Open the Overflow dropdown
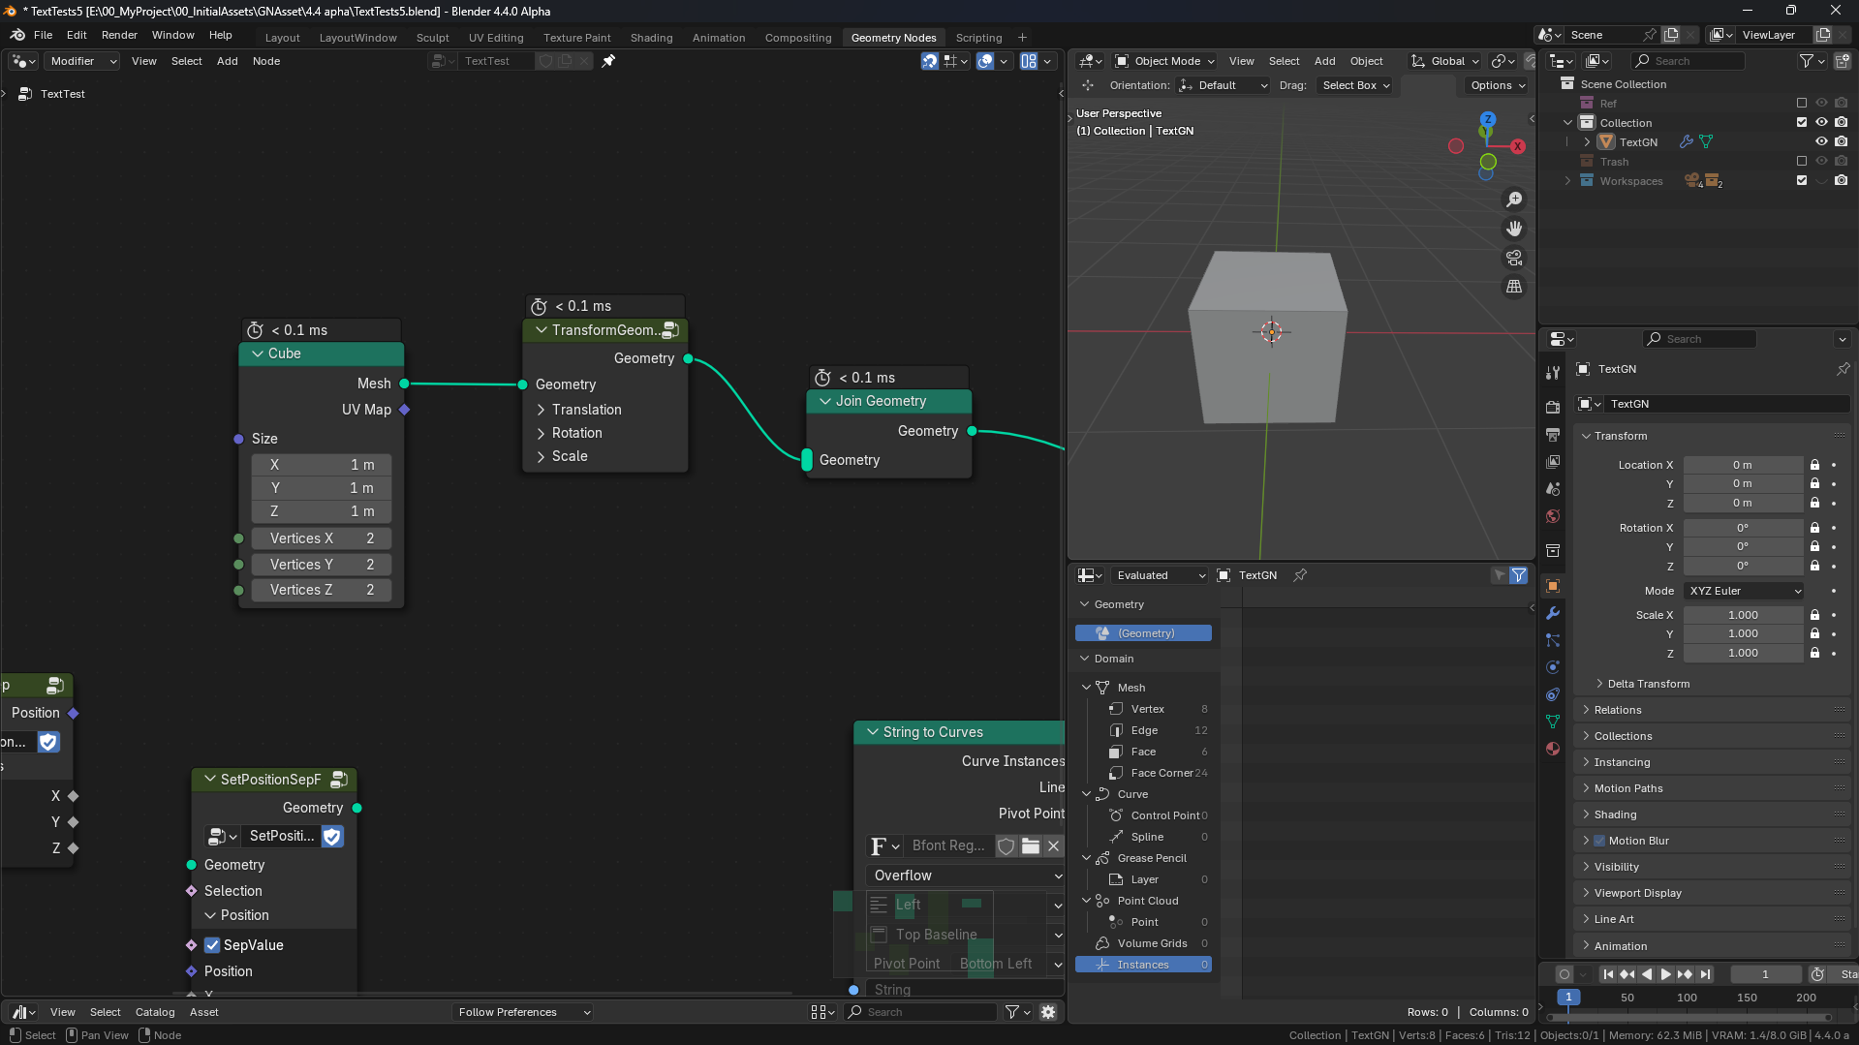 pyautogui.click(x=965, y=876)
